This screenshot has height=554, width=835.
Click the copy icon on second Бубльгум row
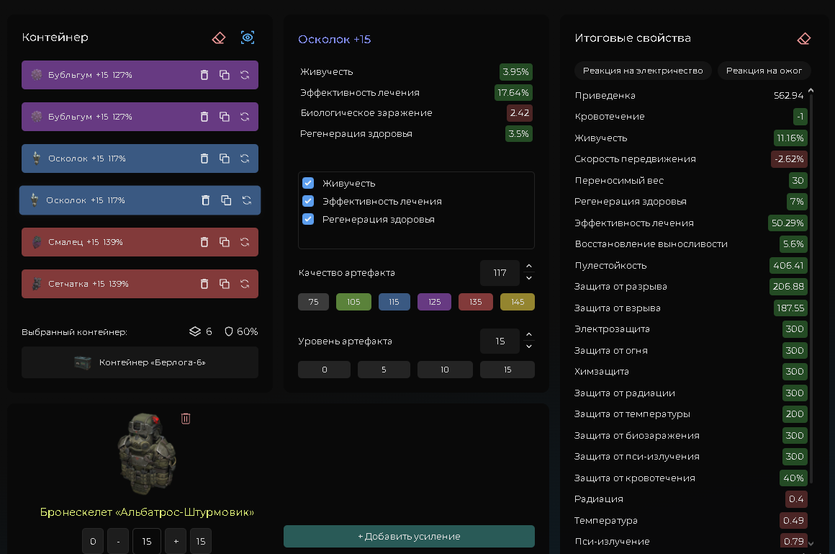click(x=225, y=117)
